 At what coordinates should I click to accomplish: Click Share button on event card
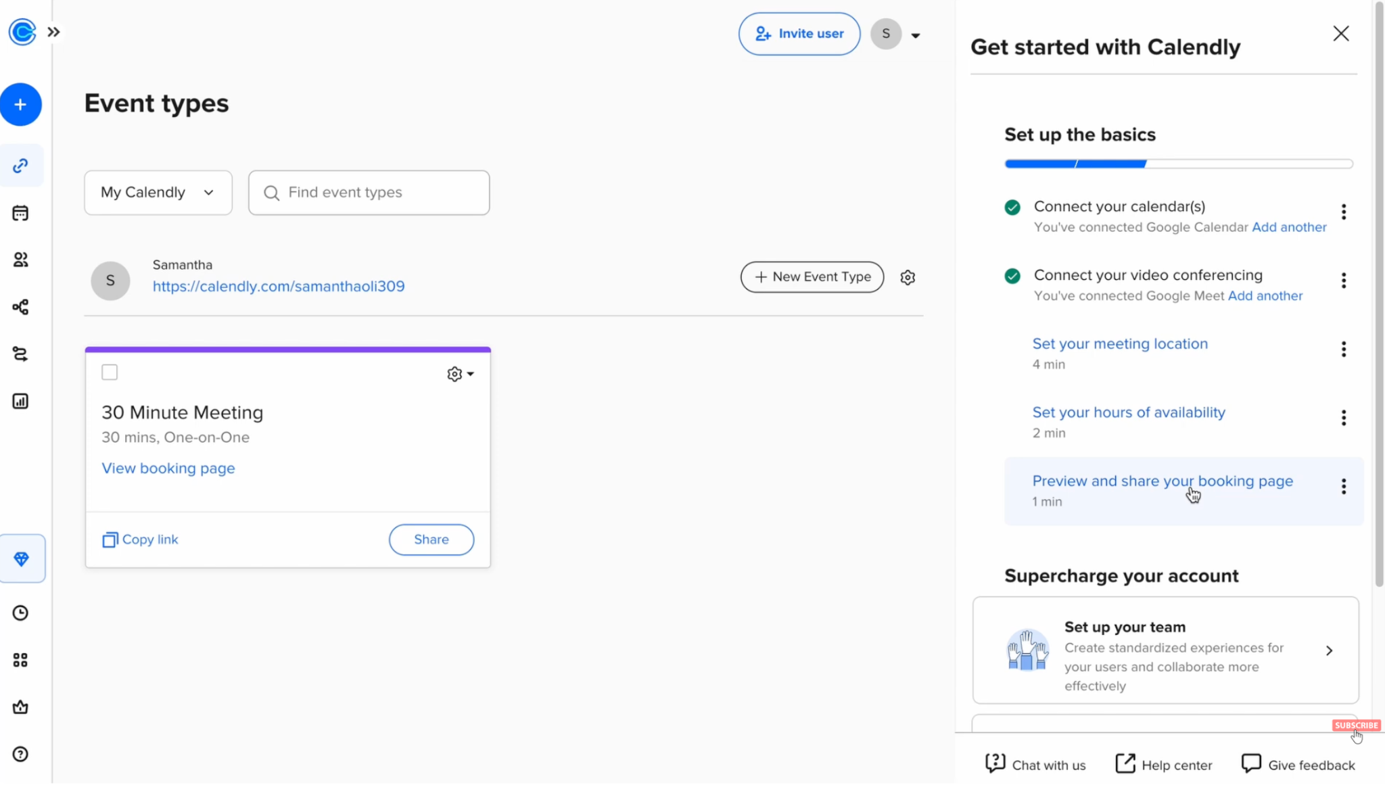[x=431, y=540]
